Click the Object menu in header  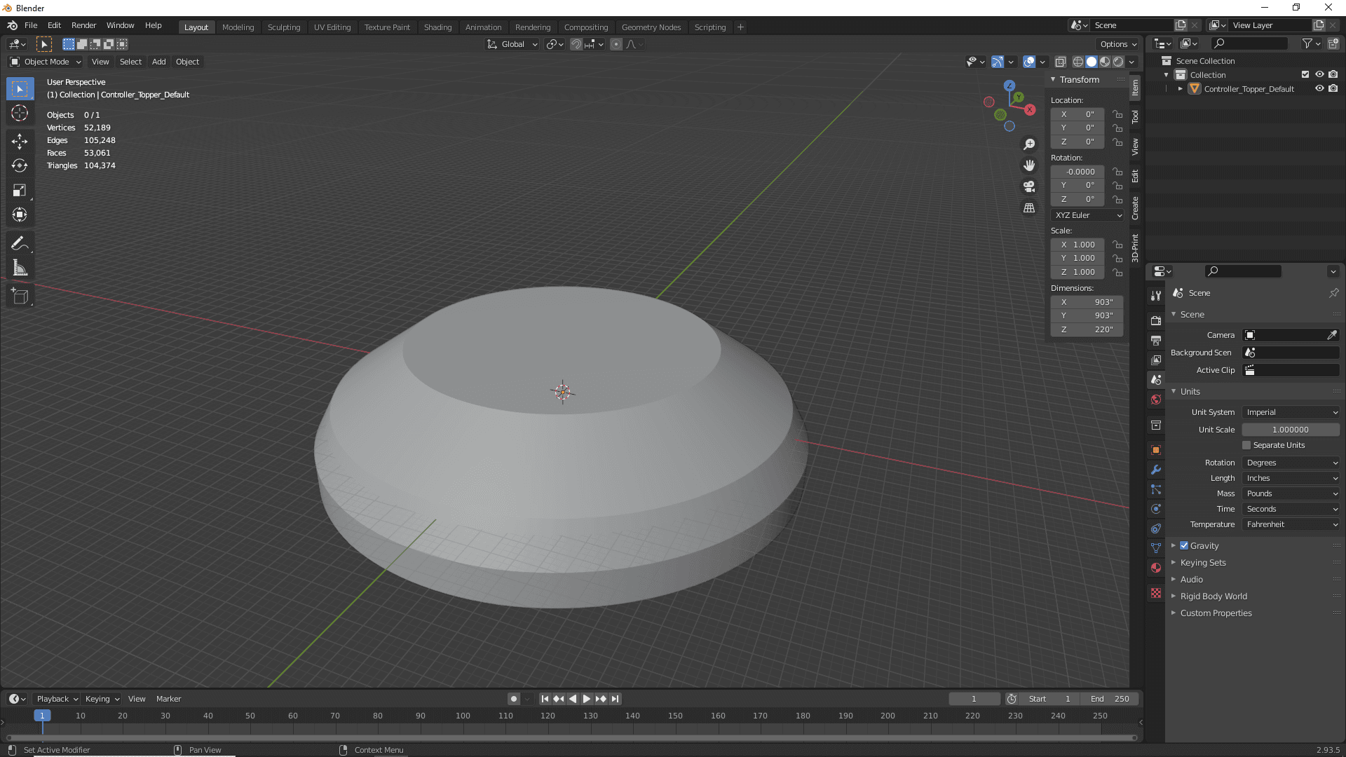coord(188,61)
